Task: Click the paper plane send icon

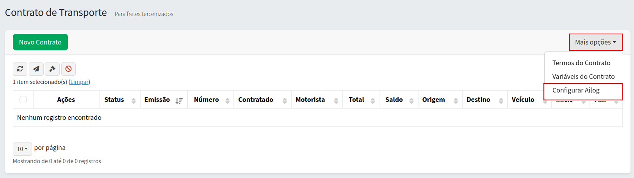Action: (36, 69)
